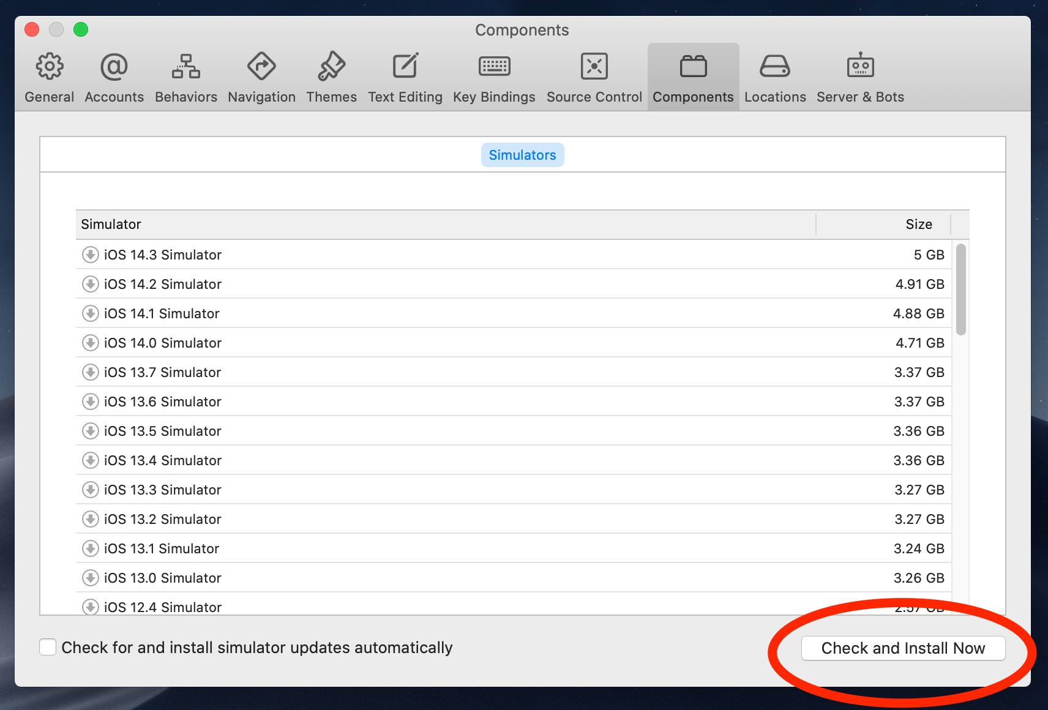Click the iOS 13.4 Simulator name

[163, 460]
